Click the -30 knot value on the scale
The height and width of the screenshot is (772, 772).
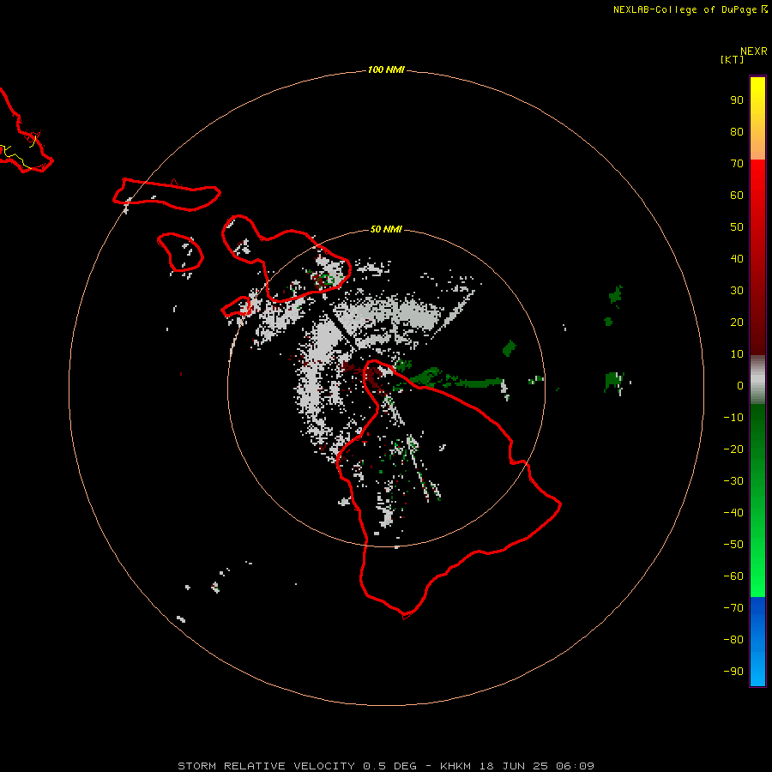pyautogui.click(x=733, y=481)
